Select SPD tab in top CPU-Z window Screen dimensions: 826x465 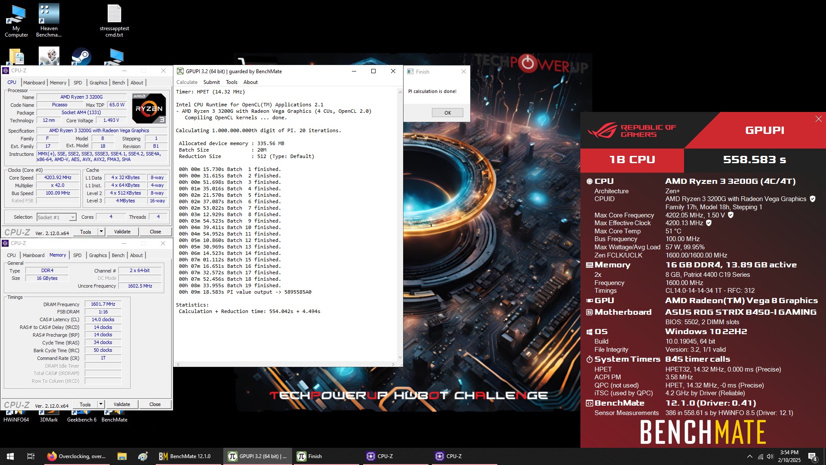pyautogui.click(x=77, y=83)
